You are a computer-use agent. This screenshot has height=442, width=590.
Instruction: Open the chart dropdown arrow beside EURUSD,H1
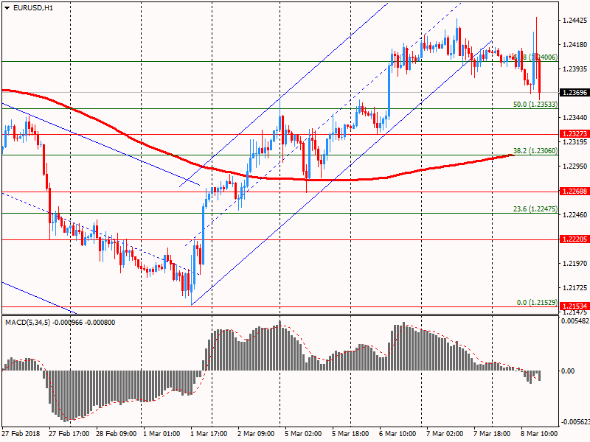coord(7,8)
